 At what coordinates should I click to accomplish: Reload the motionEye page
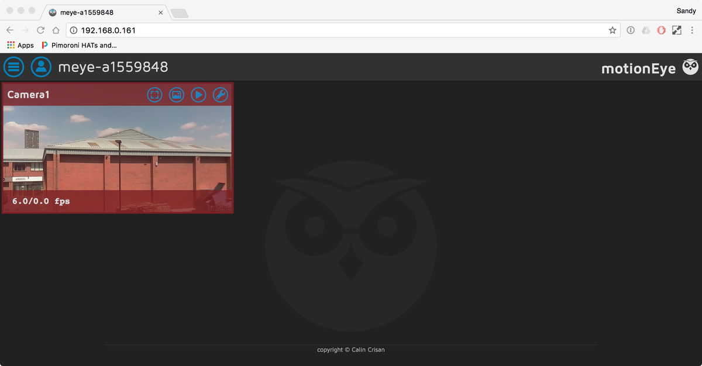coord(40,29)
